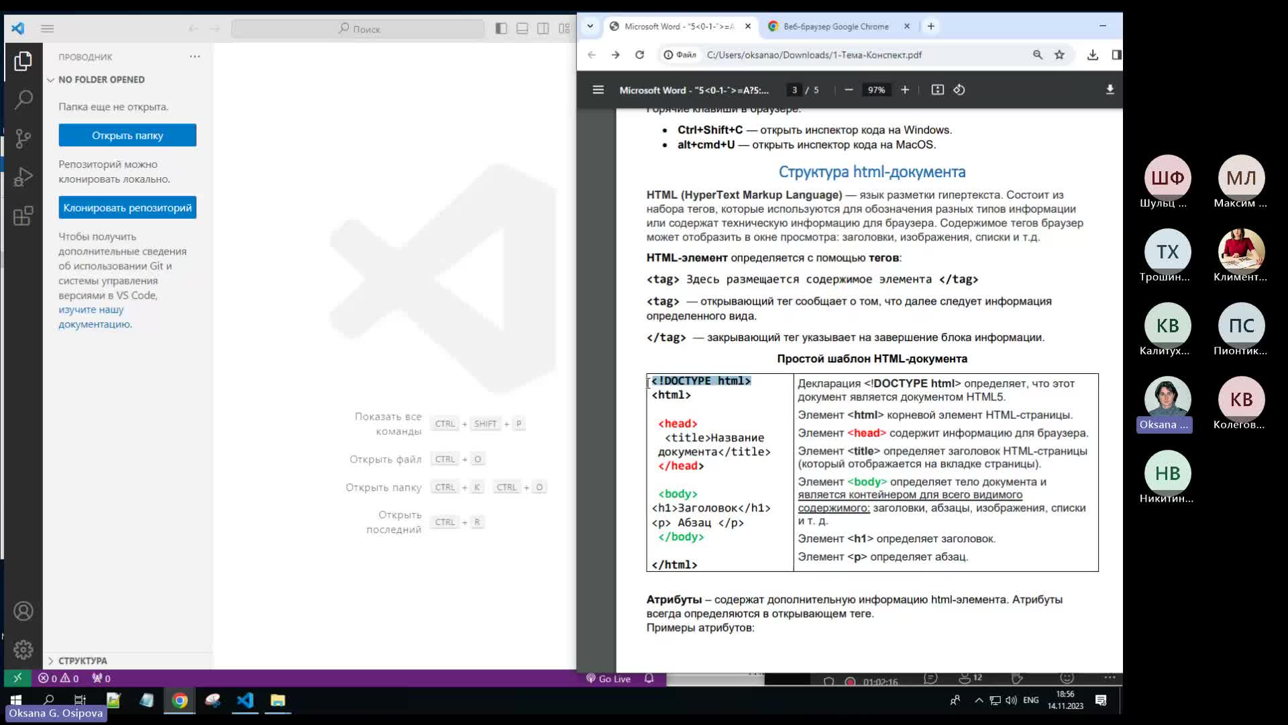This screenshot has width=1288, height=725.
Task: Toggle the PDF viewer sidebar menu
Action: click(x=598, y=90)
